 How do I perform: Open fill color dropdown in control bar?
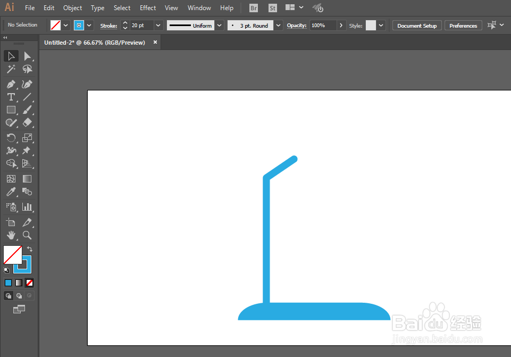[x=65, y=26]
